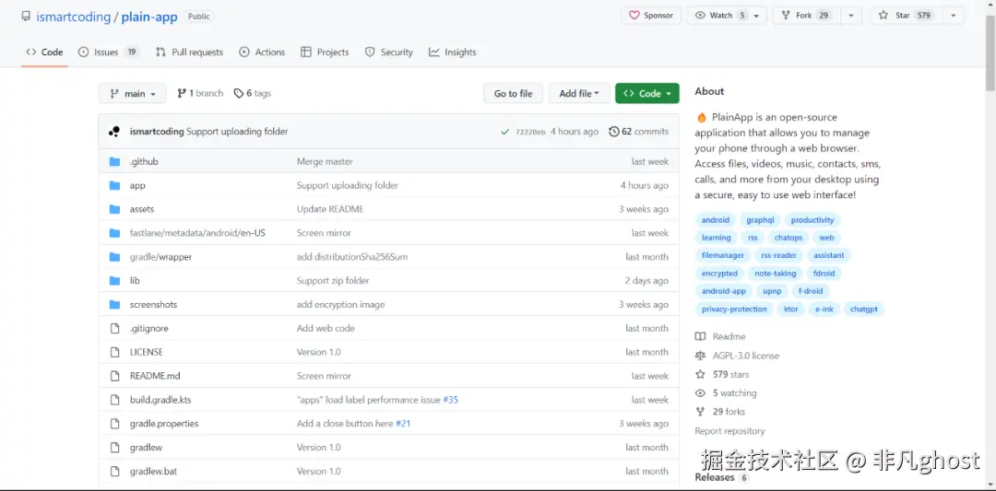This screenshot has width=996, height=491.
Task: Click the 29 forks icon
Action: 700,412
